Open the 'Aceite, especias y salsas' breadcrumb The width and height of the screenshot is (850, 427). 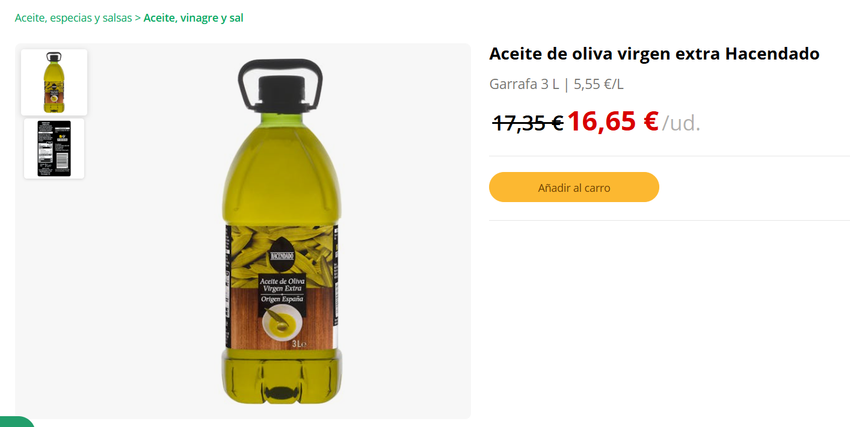(x=73, y=18)
